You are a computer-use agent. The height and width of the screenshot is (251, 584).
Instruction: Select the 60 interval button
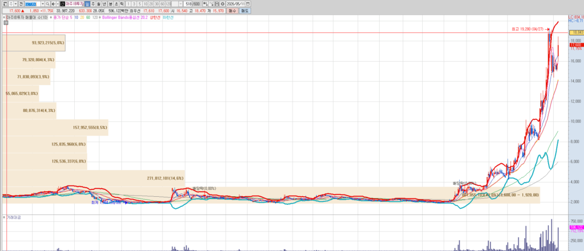tap(163, 4)
